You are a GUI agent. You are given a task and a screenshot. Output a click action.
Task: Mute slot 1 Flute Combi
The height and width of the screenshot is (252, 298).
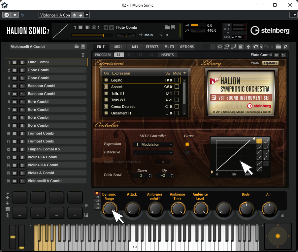pyautogui.click(x=15, y=62)
